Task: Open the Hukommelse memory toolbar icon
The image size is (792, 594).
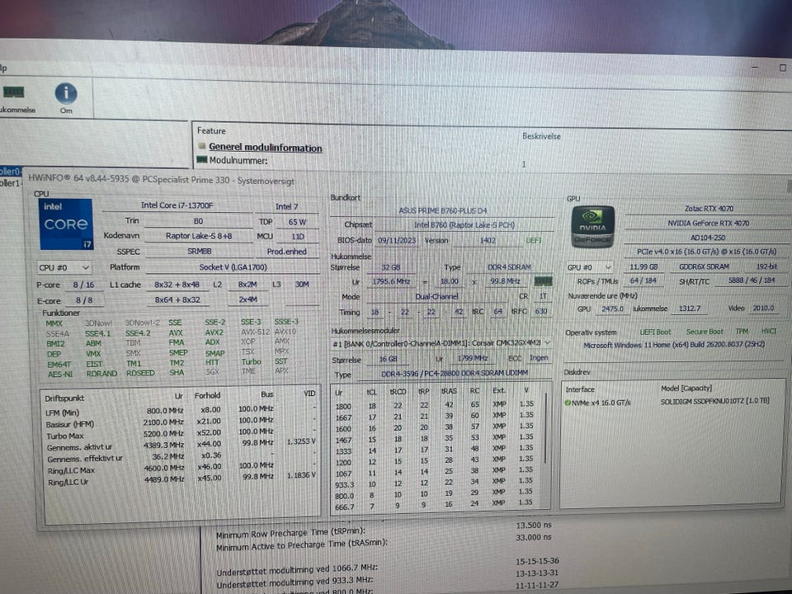Action: (x=14, y=92)
